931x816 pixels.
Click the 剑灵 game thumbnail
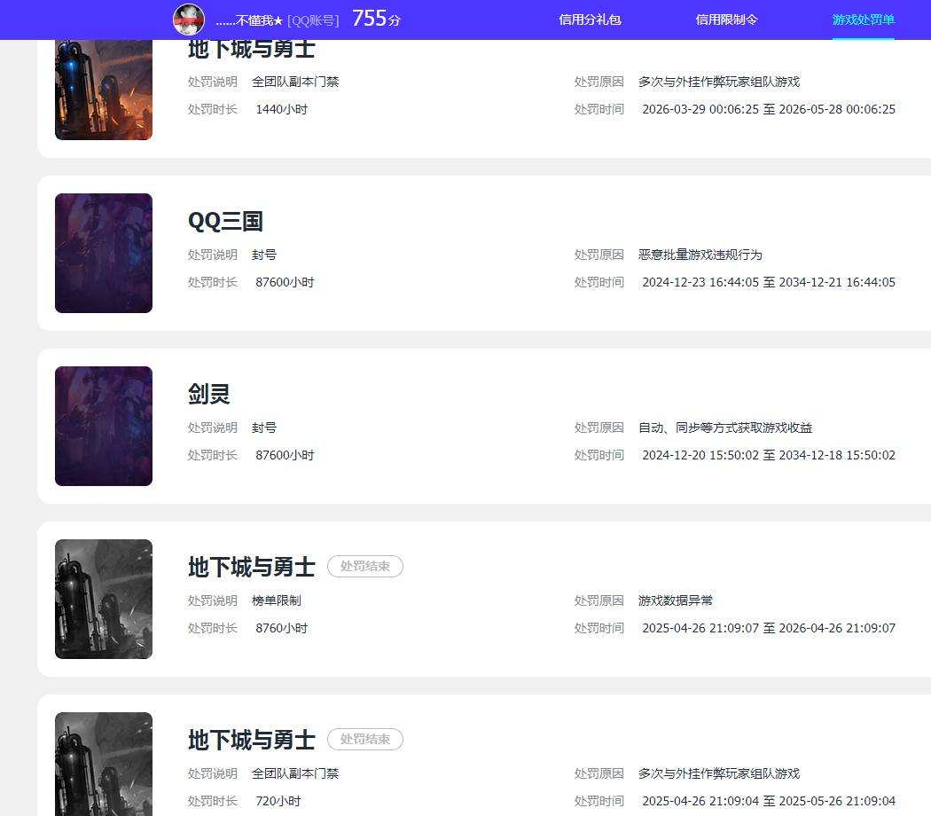pyautogui.click(x=104, y=426)
